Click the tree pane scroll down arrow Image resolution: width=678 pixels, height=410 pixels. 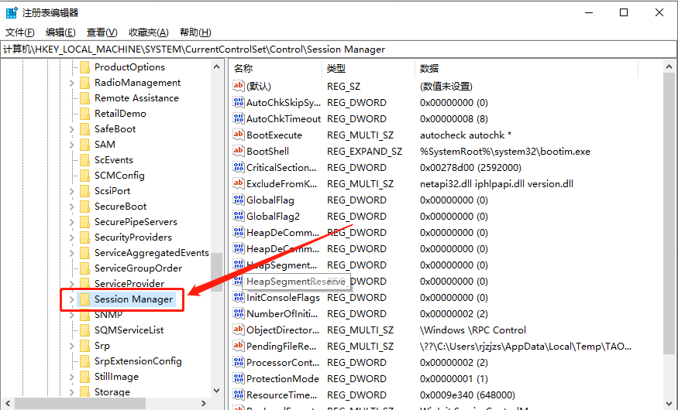click(x=217, y=391)
